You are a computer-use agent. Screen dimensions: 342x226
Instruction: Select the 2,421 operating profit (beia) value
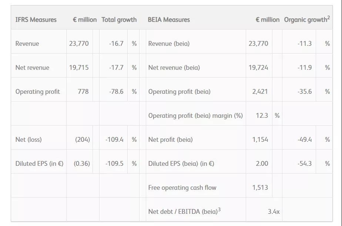[x=260, y=92]
